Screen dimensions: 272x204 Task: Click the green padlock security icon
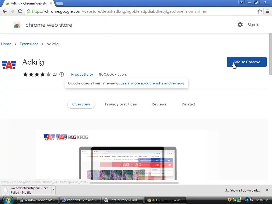(x=28, y=11)
